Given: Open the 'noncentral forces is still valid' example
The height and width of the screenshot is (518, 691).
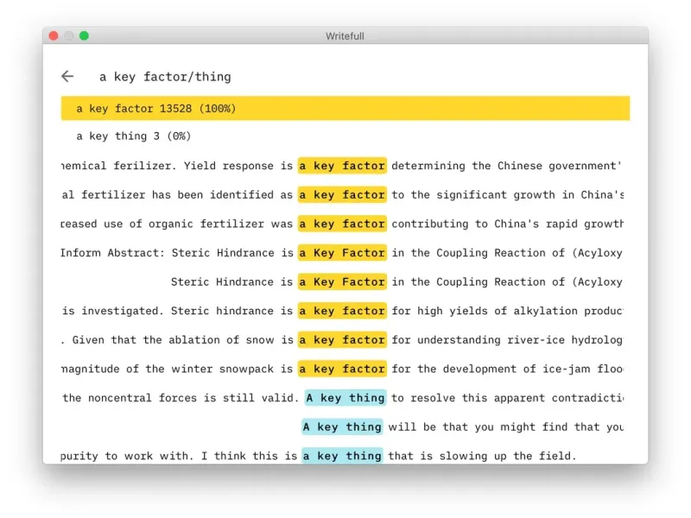Looking at the screenshot, I should 342,398.
